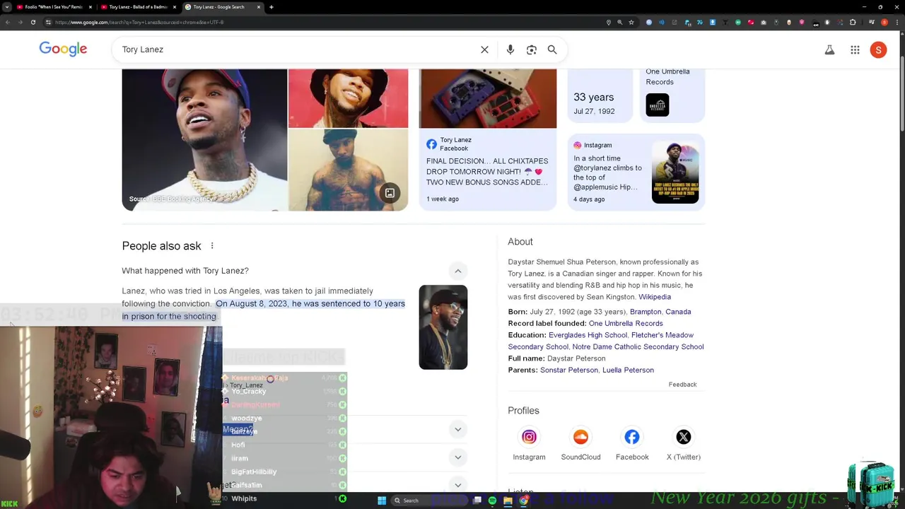
Task: Send Feedback on the About panel
Action: (682, 385)
